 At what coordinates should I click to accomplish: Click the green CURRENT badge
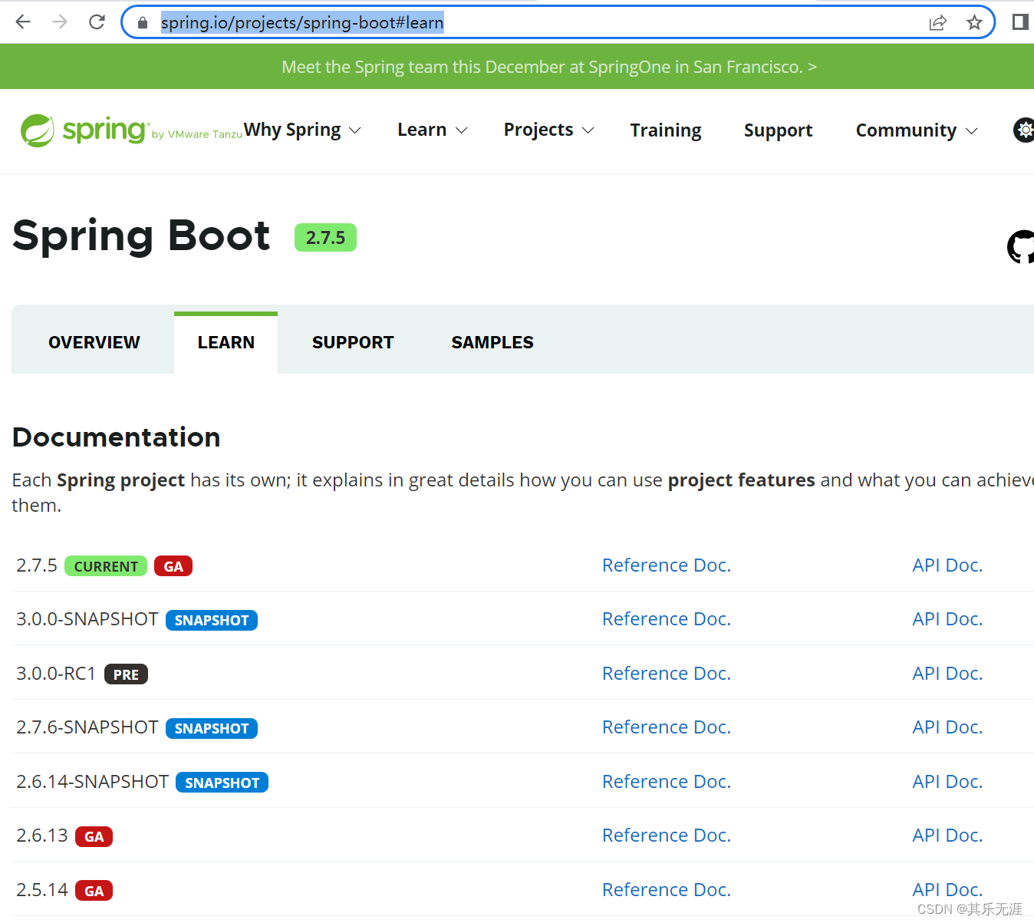(106, 566)
